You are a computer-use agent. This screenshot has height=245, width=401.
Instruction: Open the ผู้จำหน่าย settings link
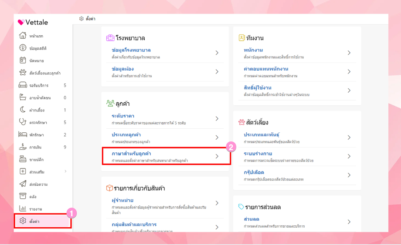click(x=122, y=200)
